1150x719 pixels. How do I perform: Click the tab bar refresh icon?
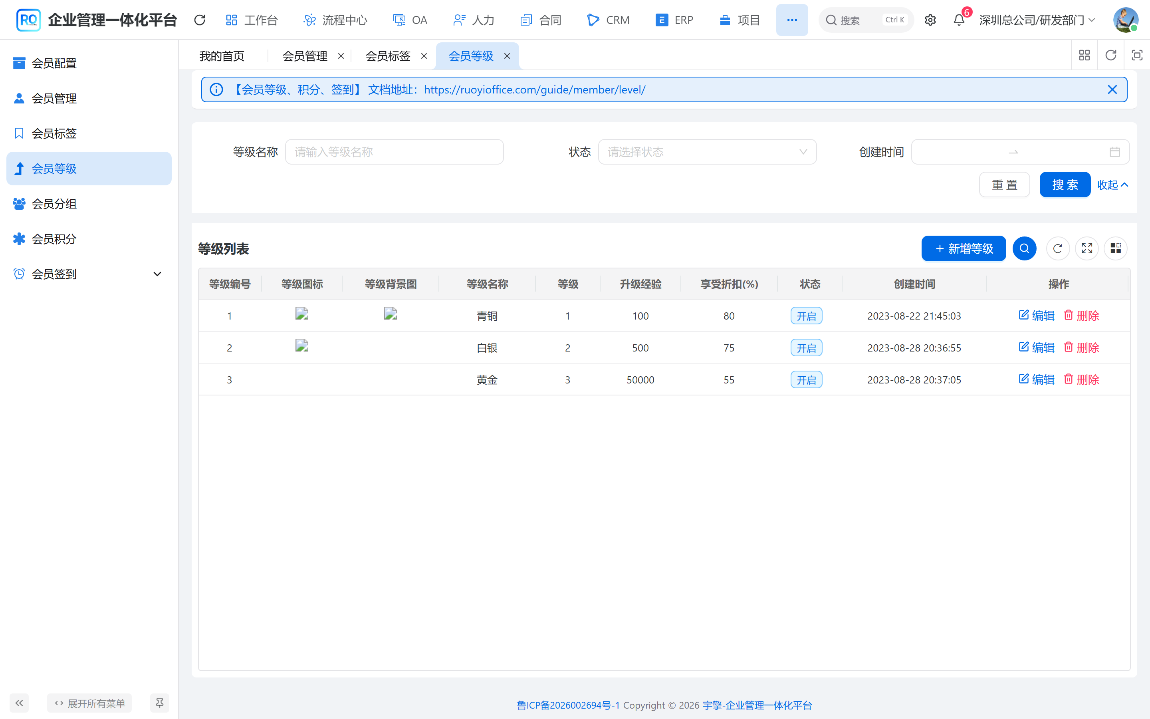coord(1110,55)
